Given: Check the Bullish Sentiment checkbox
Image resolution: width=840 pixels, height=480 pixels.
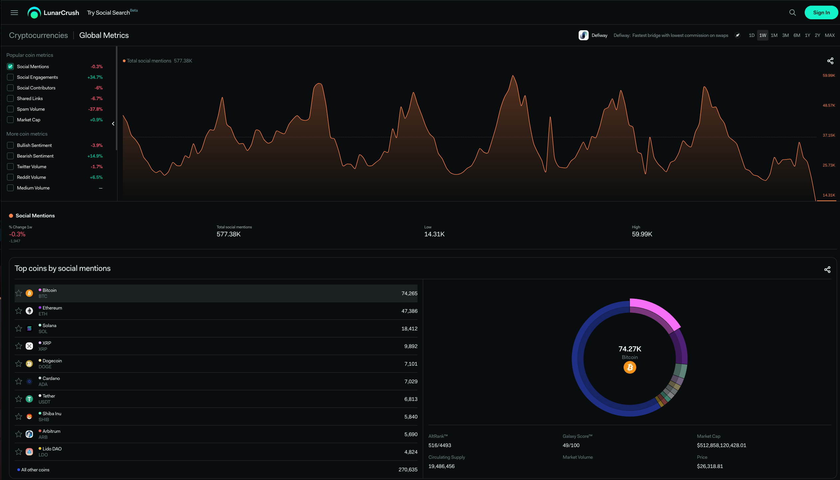Looking at the screenshot, I should point(10,145).
